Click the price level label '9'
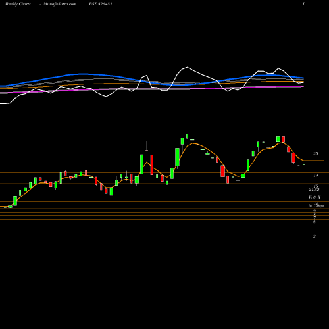Screen dimensions: 329x329 coord(315,211)
